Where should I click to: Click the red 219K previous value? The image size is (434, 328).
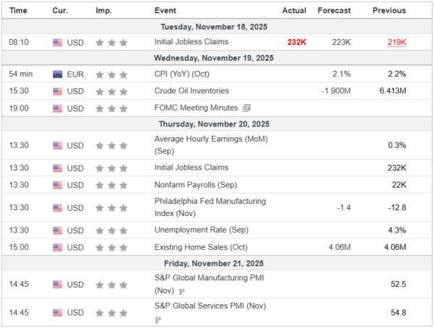396,43
